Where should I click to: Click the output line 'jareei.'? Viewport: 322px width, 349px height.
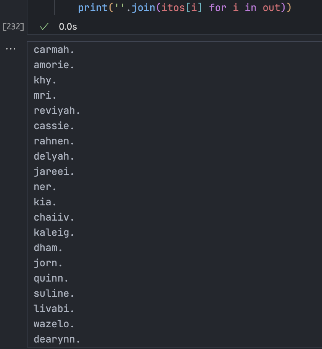point(54,172)
